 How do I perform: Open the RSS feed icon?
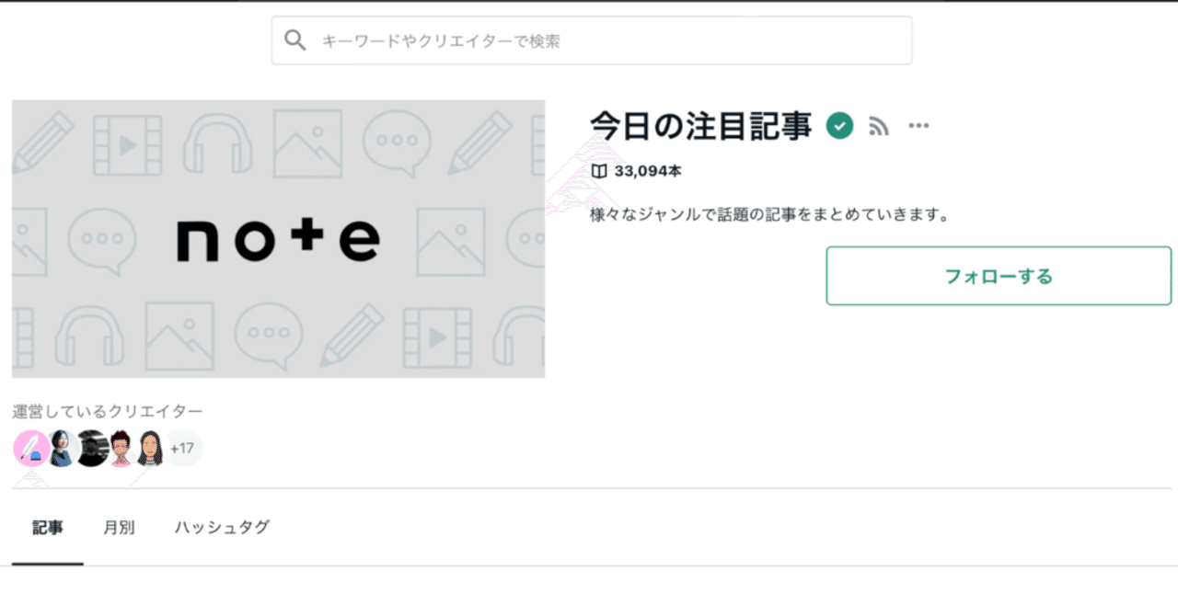click(878, 126)
